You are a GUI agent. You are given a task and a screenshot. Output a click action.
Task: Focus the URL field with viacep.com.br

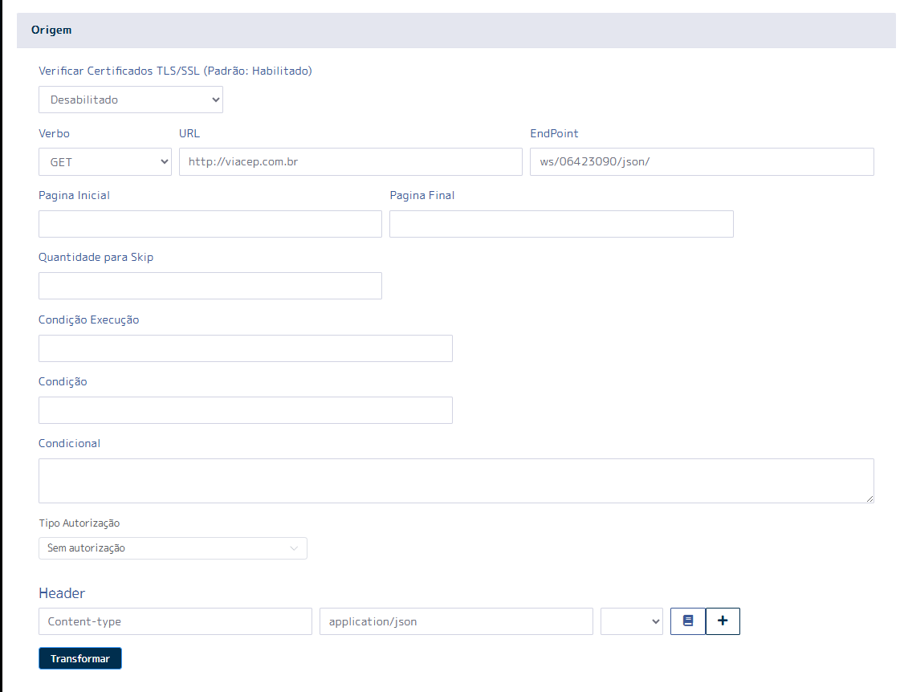click(x=351, y=162)
